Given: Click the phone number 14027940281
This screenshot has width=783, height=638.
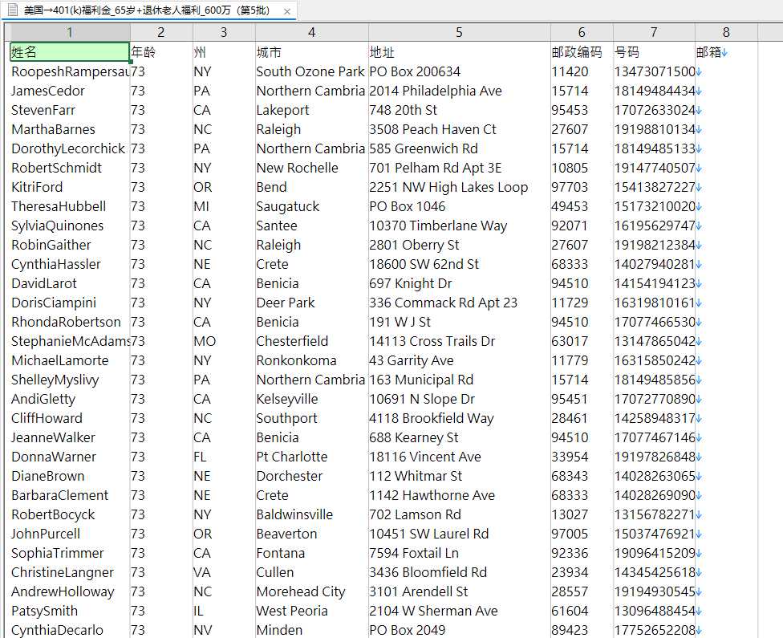Looking at the screenshot, I should pos(655,264).
